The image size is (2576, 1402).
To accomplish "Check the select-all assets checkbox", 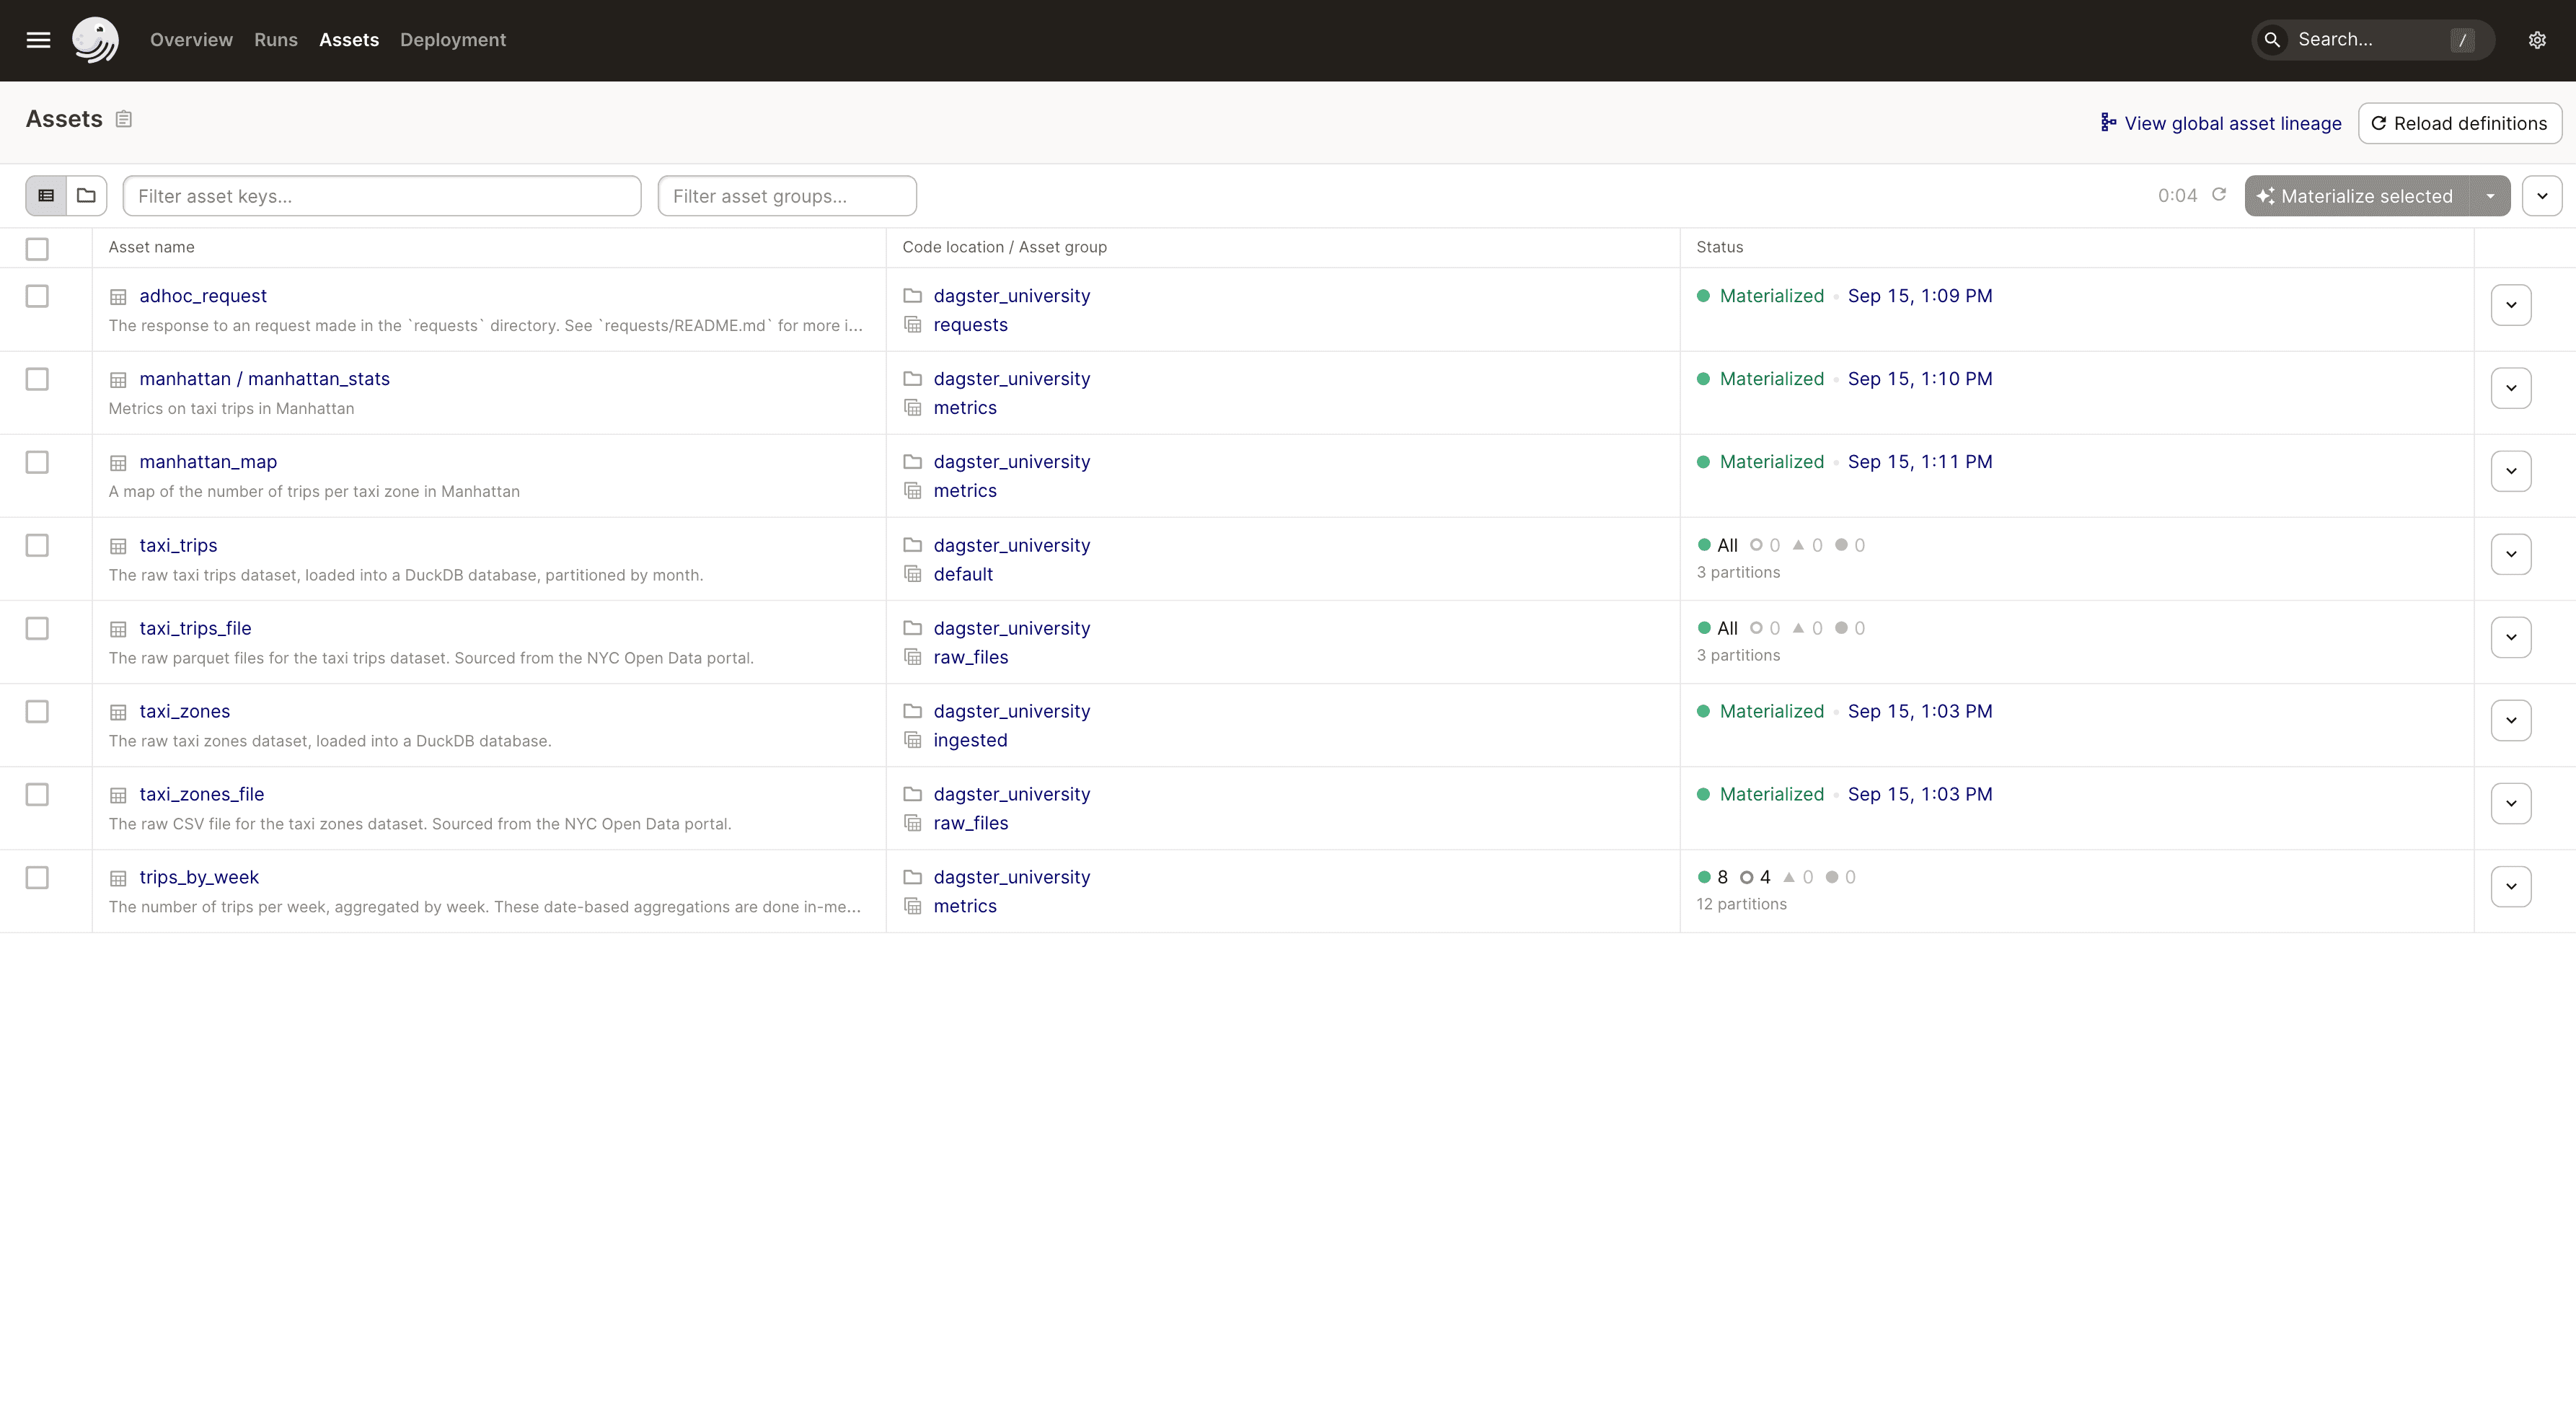I will (x=37, y=249).
